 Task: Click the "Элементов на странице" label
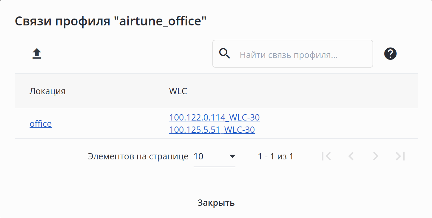[x=138, y=156]
